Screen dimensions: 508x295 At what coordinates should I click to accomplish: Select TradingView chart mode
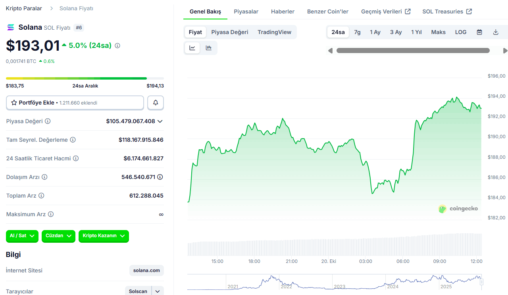(275, 32)
